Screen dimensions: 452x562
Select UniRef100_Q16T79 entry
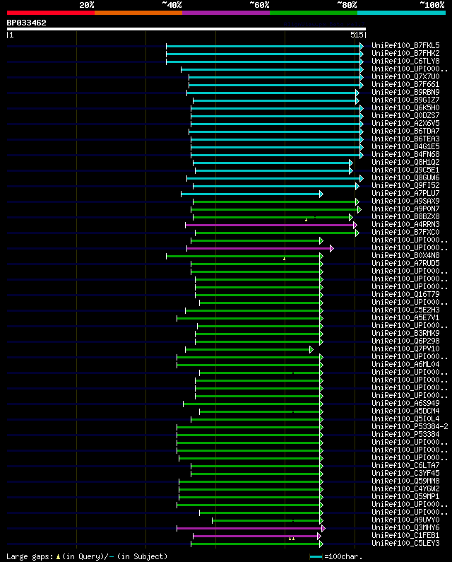tap(405, 295)
